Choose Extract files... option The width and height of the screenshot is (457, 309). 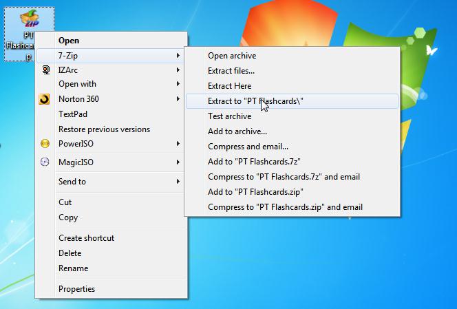pos(292,71)
